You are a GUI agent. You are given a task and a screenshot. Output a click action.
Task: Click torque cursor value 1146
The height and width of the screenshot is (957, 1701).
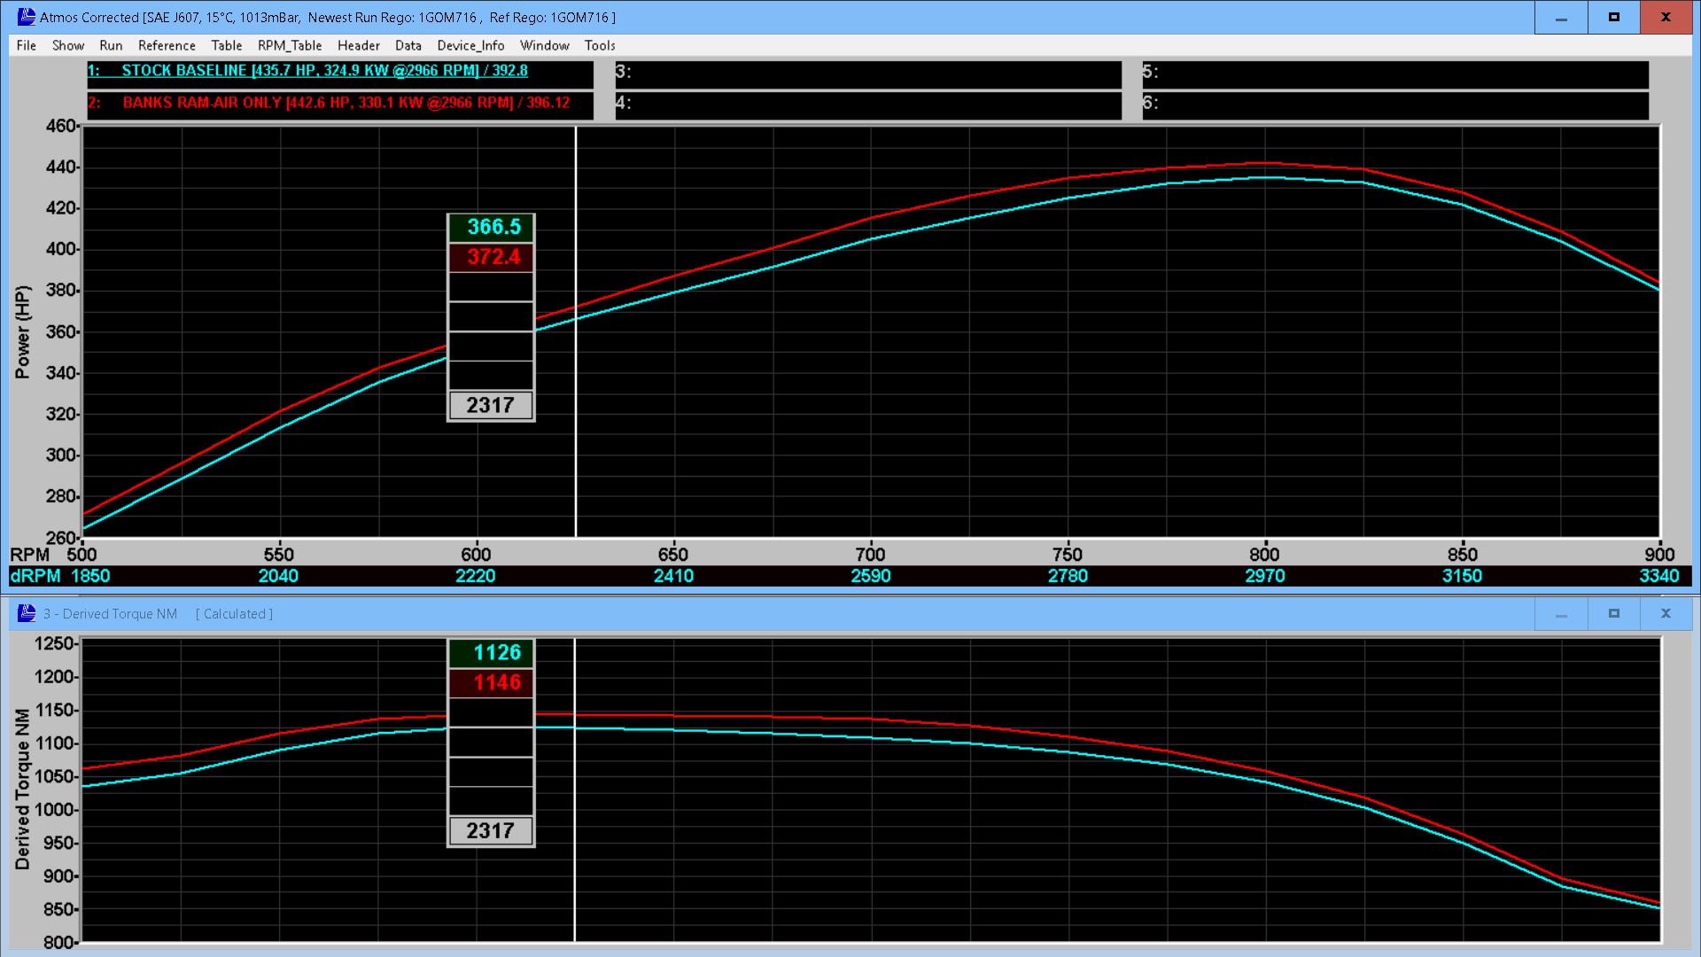coord(492,682)
